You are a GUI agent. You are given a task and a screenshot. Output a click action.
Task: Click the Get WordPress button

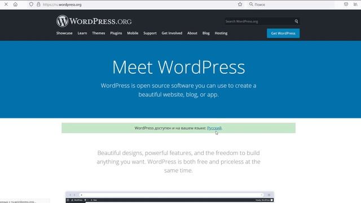(283, 33)
